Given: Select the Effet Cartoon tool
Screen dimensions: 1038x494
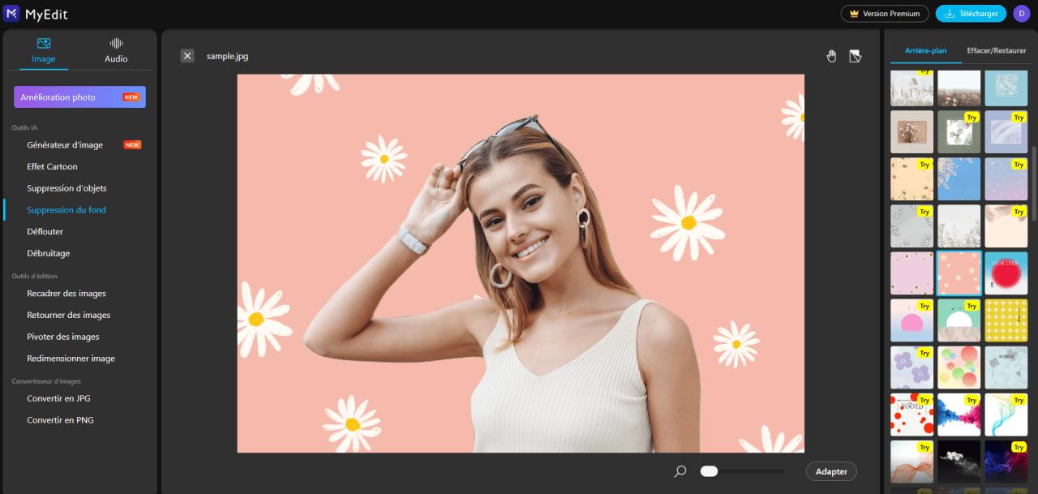Looking at the screenshot, I should [x=51, y=166].
